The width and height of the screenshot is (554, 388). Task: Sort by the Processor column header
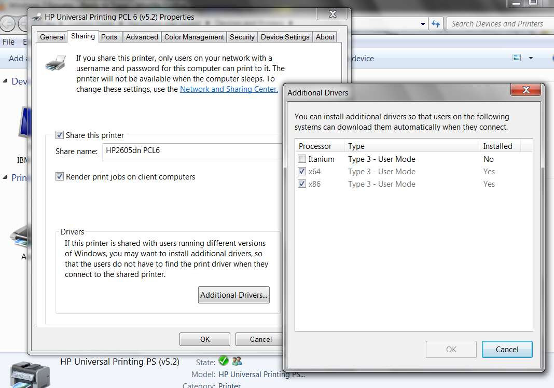320,146
